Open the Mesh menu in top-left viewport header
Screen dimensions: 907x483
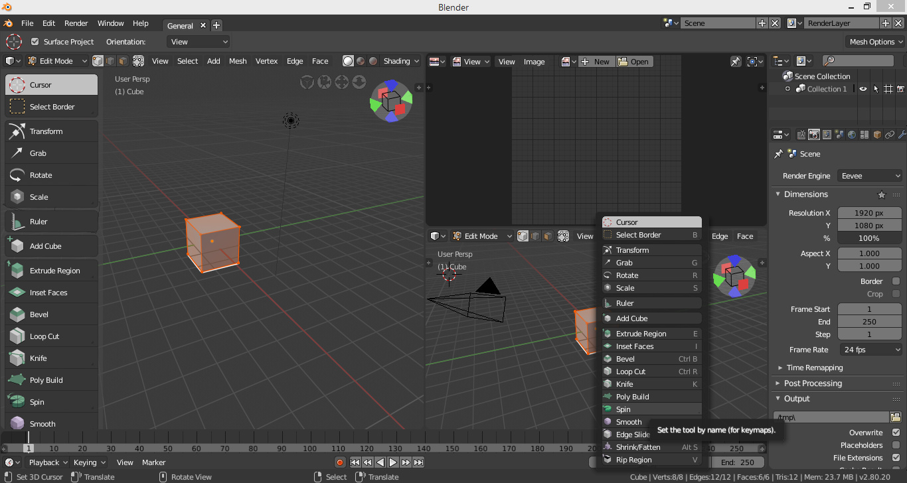[238, 61]
